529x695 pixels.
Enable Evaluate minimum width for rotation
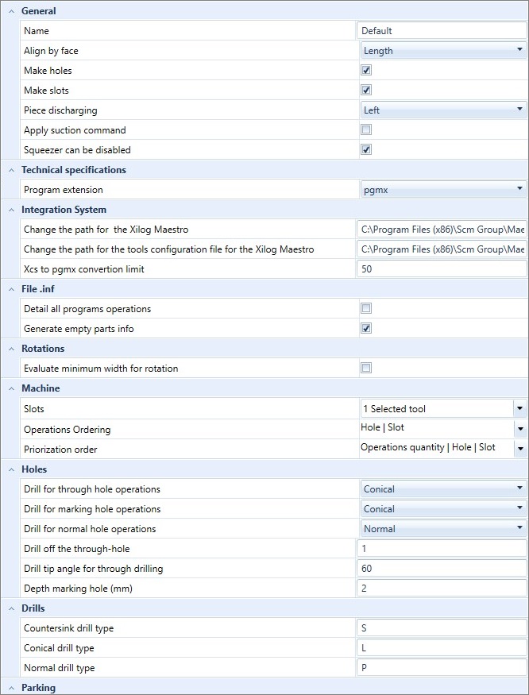(x=366, y=368)
